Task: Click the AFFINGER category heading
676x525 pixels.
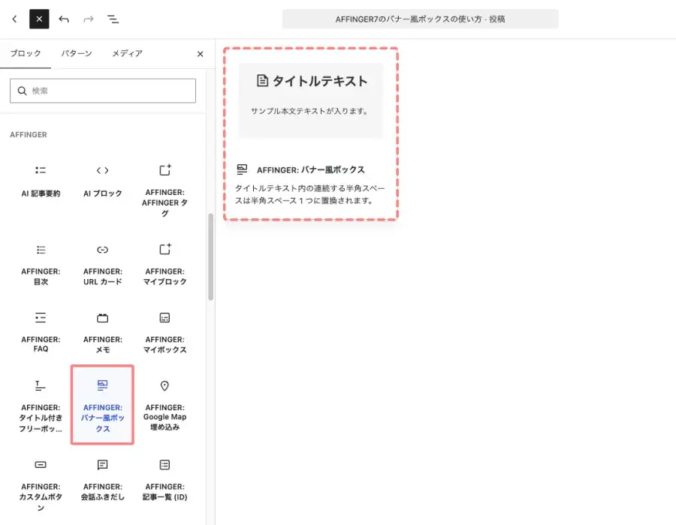Action: [x=29, y=135]
